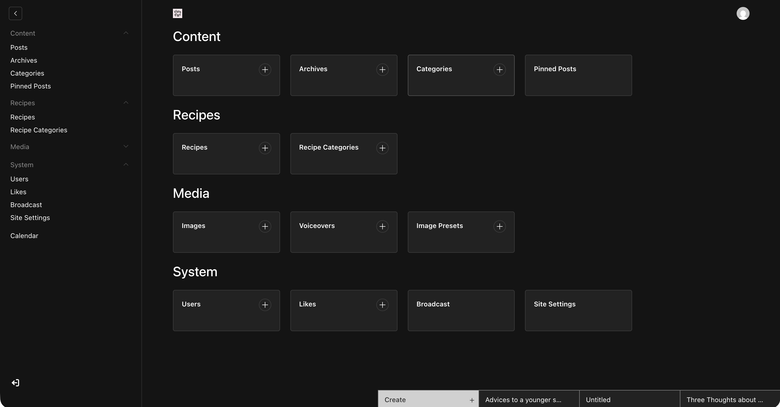Open the user avatar account icon

point(743,13)
